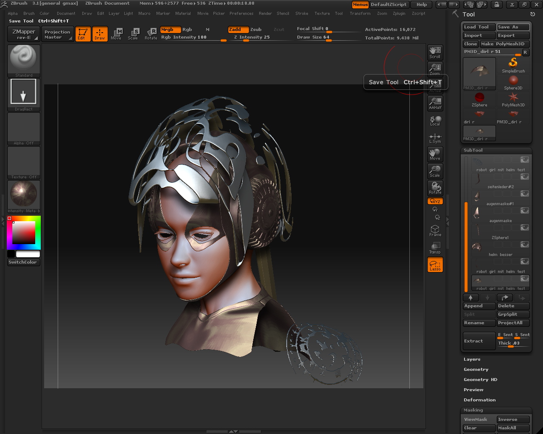Open the Preferences menu
The width and height of the screenshot is (543, 434).
(241, 14)
